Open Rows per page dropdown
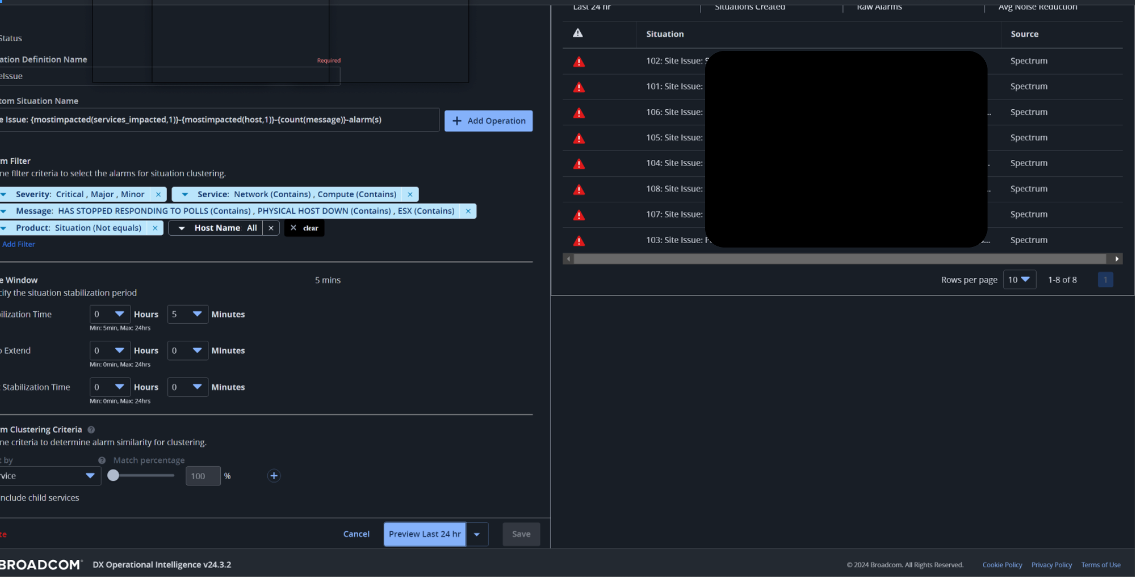This screenshot has width=1135, height=577. pos(1019,280)
